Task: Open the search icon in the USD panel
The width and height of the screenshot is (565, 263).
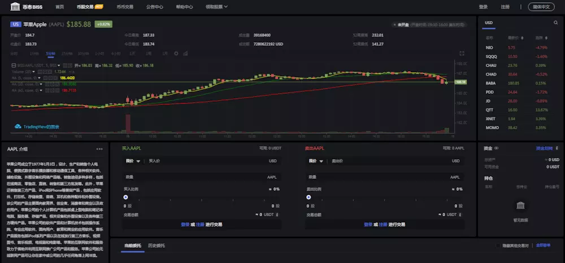Action: click(555, 23)
